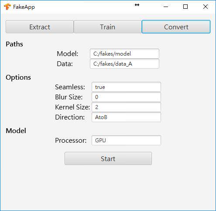
Task: Edit the Direction field showing AtoB
Action: (126, 117)
